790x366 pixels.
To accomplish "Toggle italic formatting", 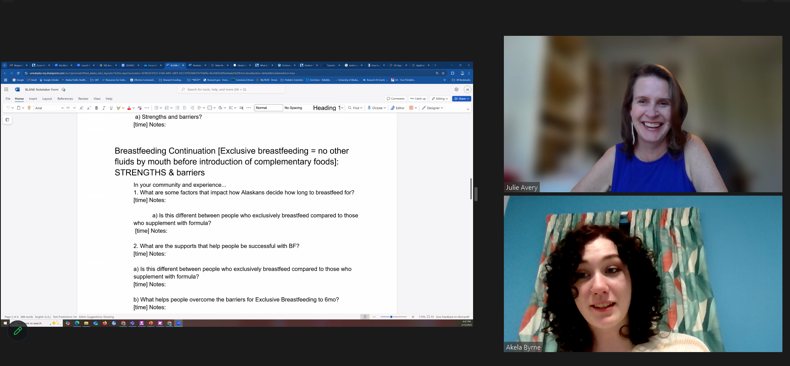I will (x=104, y=108).
